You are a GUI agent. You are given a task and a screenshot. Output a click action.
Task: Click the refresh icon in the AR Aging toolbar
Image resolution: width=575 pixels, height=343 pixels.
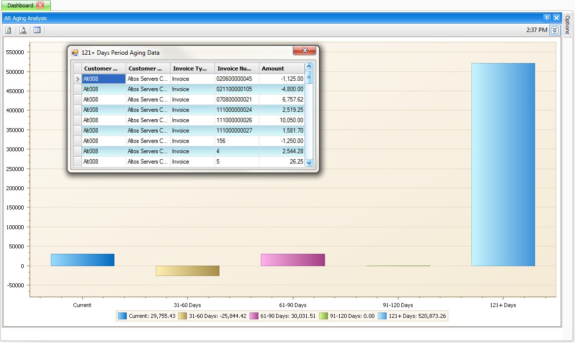click(x=8, y=30)
